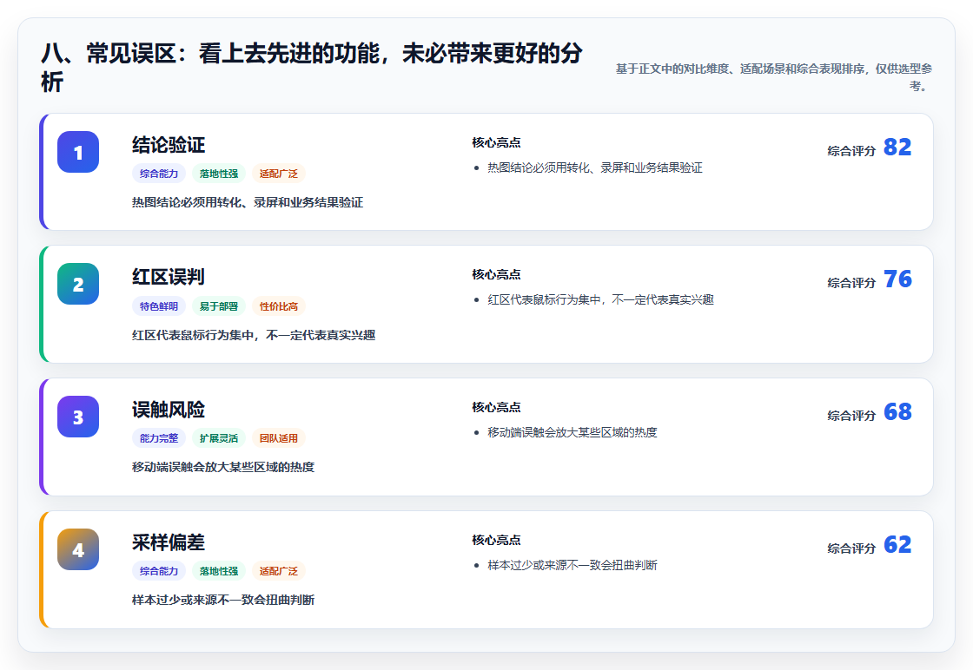Click the 综合能力 tag under 结论验证
Image resolution: width=973 pixels, height=670 pixels.
coord(159,174)
